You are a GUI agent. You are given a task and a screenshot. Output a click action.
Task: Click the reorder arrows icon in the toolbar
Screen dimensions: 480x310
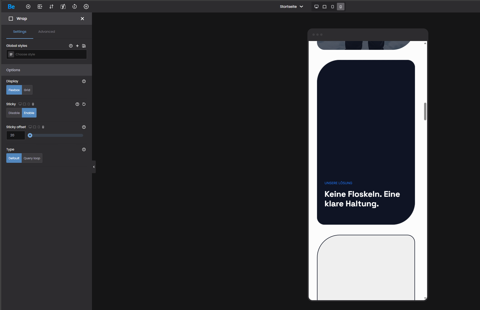pos(51,7)
